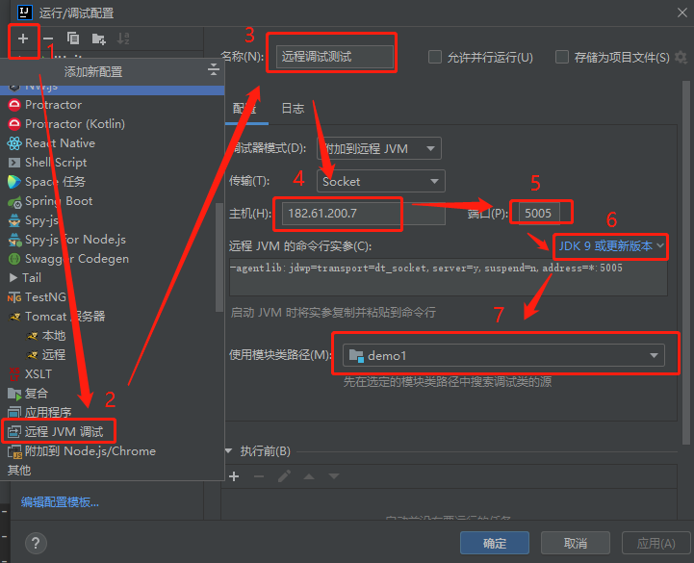This screenshot has width=694, height=563.
Task: Click the help question mark button
Action: pos(36,543)
